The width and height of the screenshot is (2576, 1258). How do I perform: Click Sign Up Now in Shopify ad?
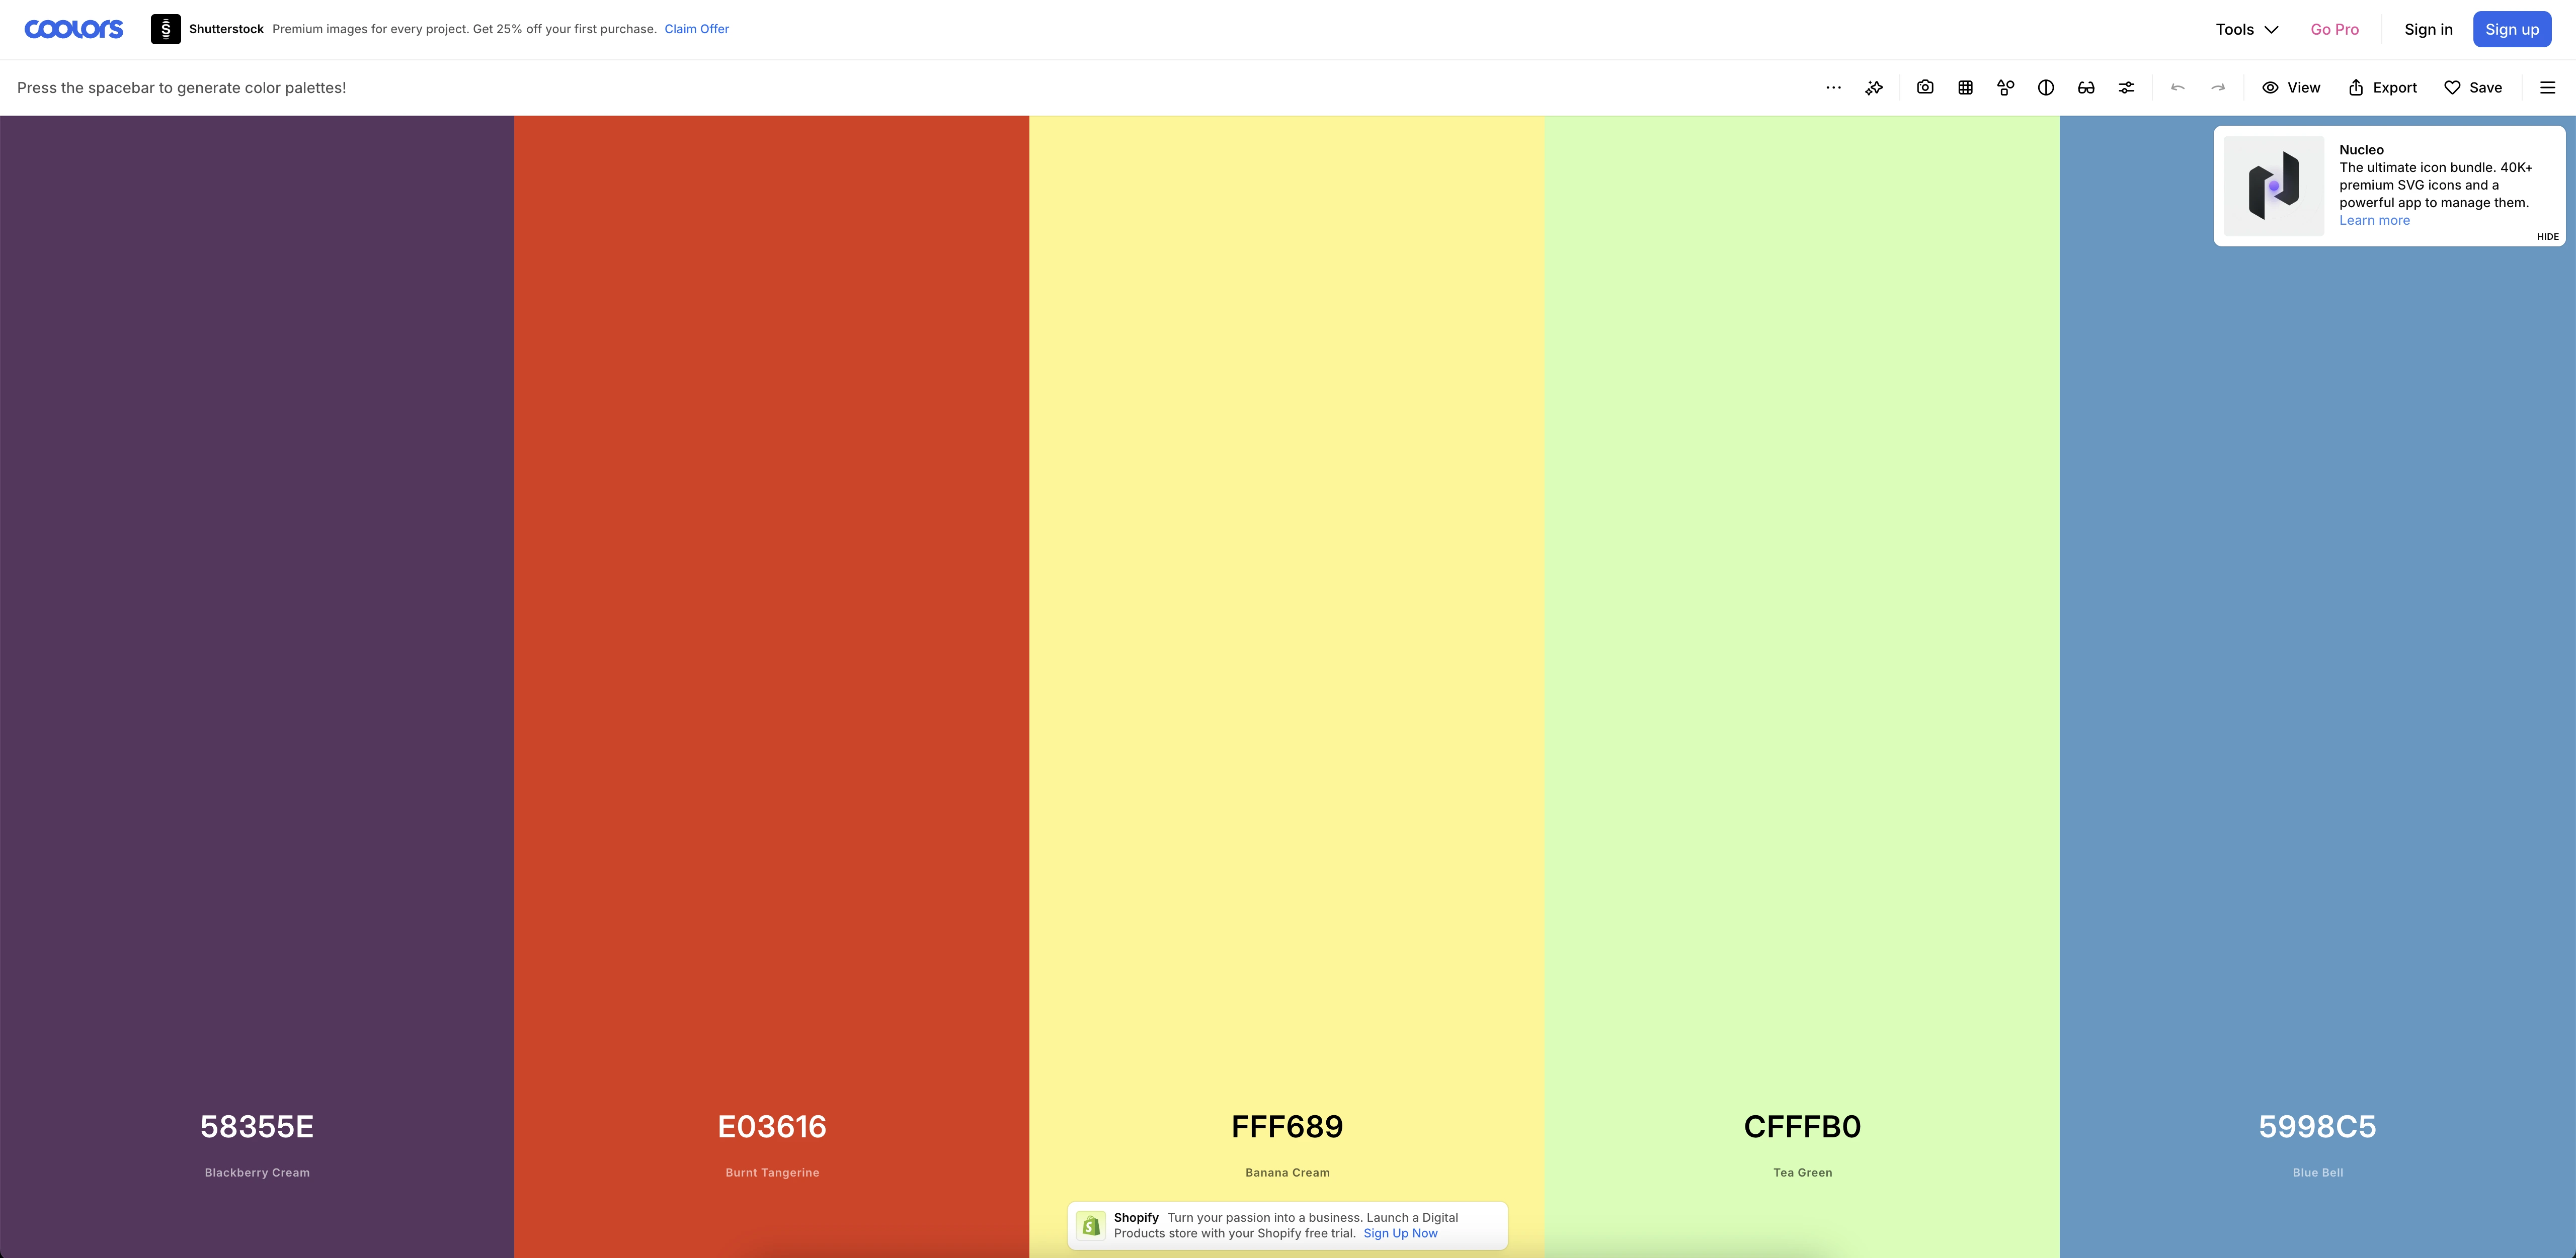(1400, 1233)
